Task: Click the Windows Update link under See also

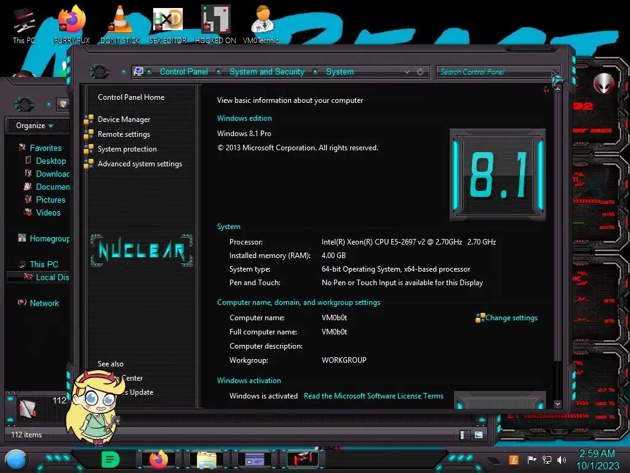Action: click(138, 392)
